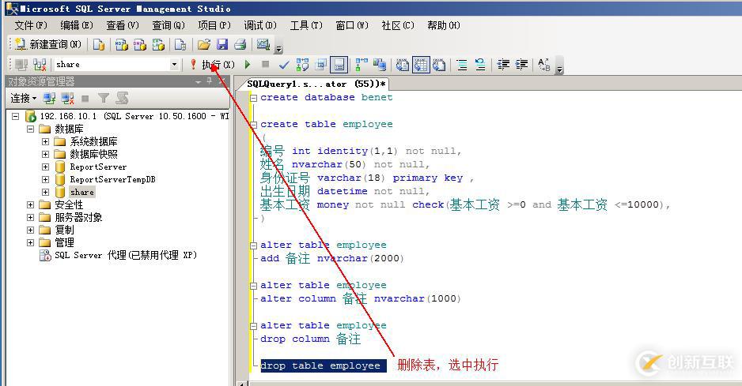Click the Cancel Executing Query stop icon
The width and height of the screenshot is (742, 386).
[266, 64]
